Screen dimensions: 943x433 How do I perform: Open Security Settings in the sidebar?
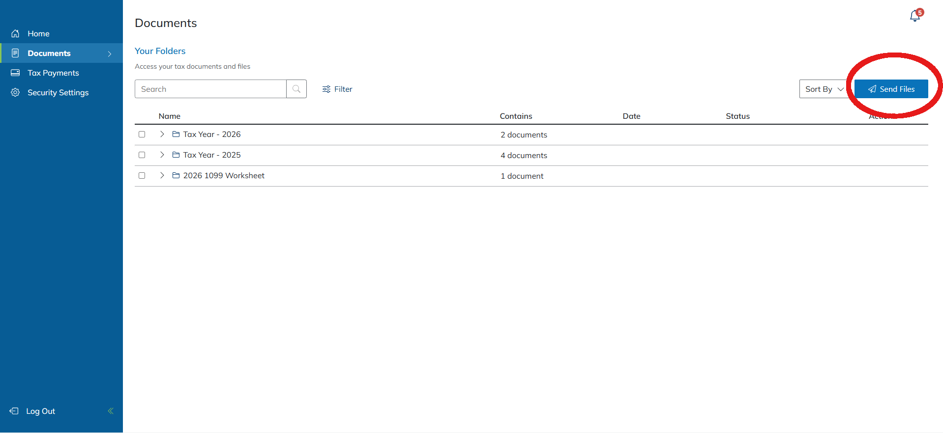point(61,92)
